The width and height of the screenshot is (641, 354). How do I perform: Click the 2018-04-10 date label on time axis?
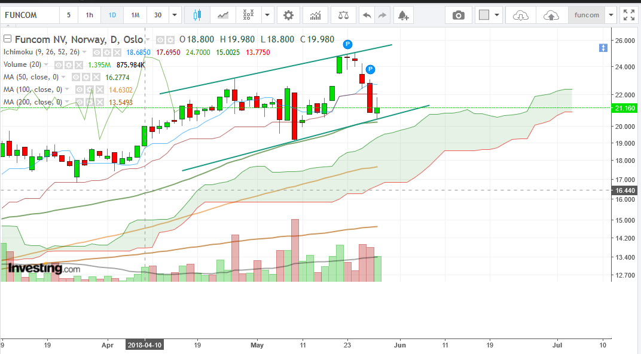click(145, 345)
